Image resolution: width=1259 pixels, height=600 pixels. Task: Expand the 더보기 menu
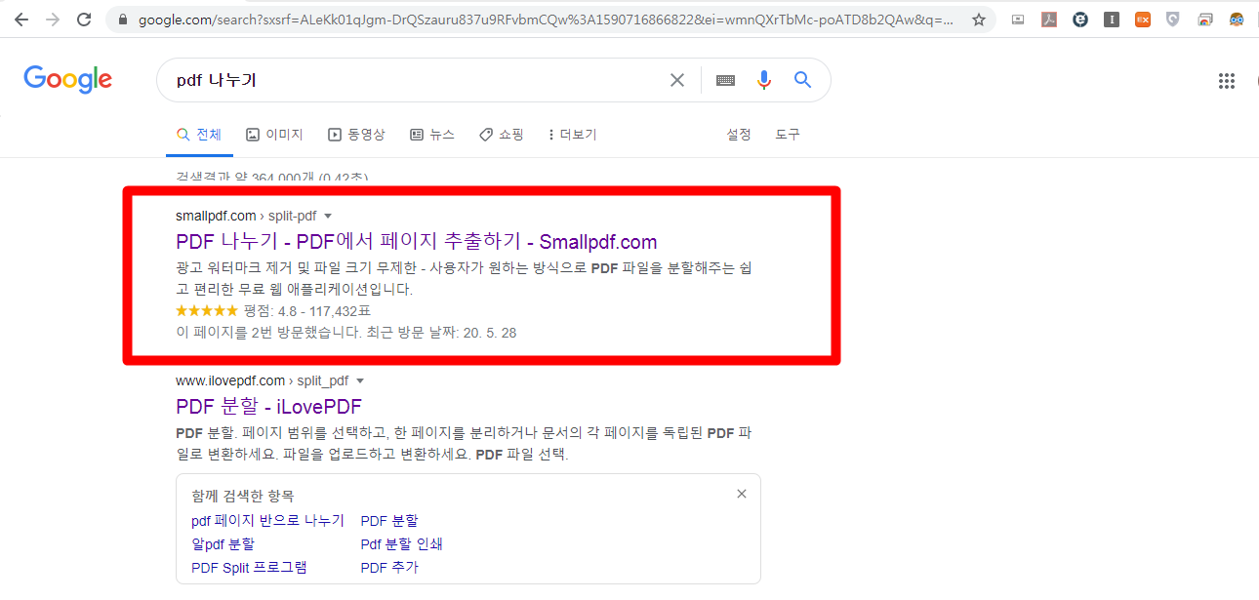point(573,135)
